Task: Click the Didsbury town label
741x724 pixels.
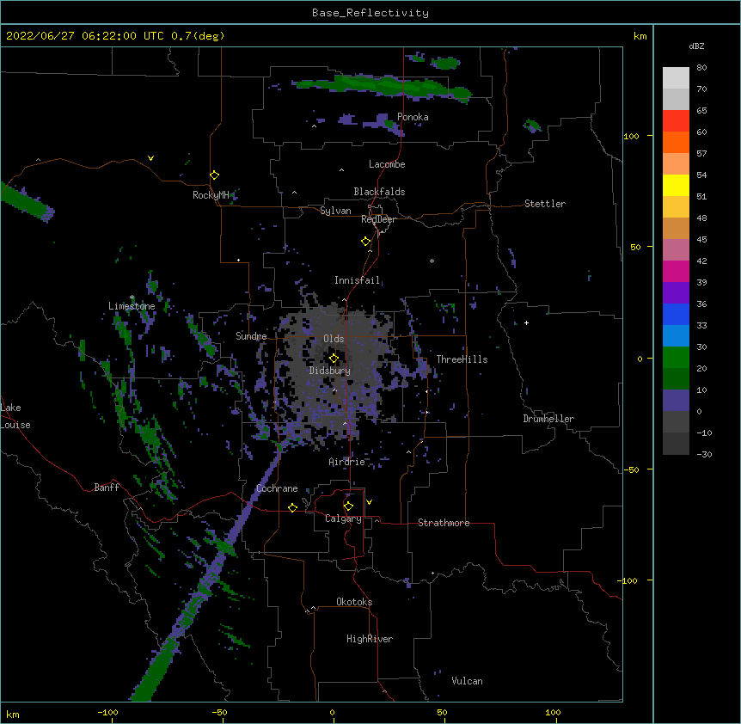Action: (330, 371)
